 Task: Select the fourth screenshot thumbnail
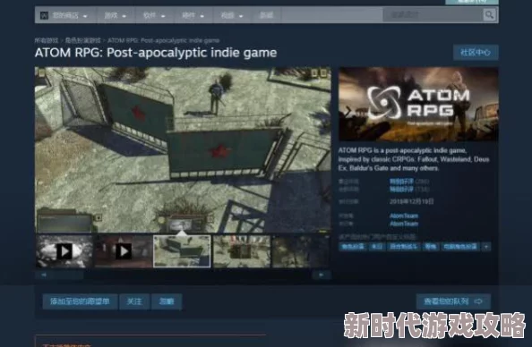click(241, 251)
